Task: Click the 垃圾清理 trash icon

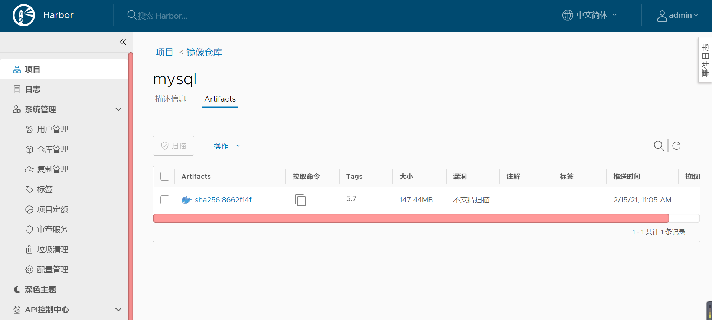Action: (x=29, y=250)
